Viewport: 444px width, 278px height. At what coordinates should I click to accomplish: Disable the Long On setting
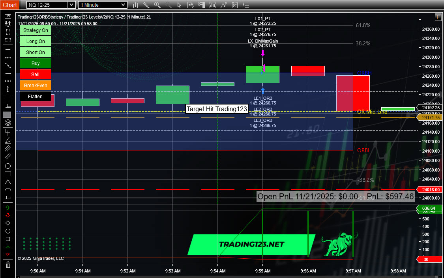coord(35,41)
